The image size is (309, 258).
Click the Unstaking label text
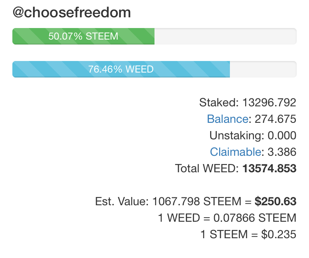pyautogui.click(x=234, y=136)
